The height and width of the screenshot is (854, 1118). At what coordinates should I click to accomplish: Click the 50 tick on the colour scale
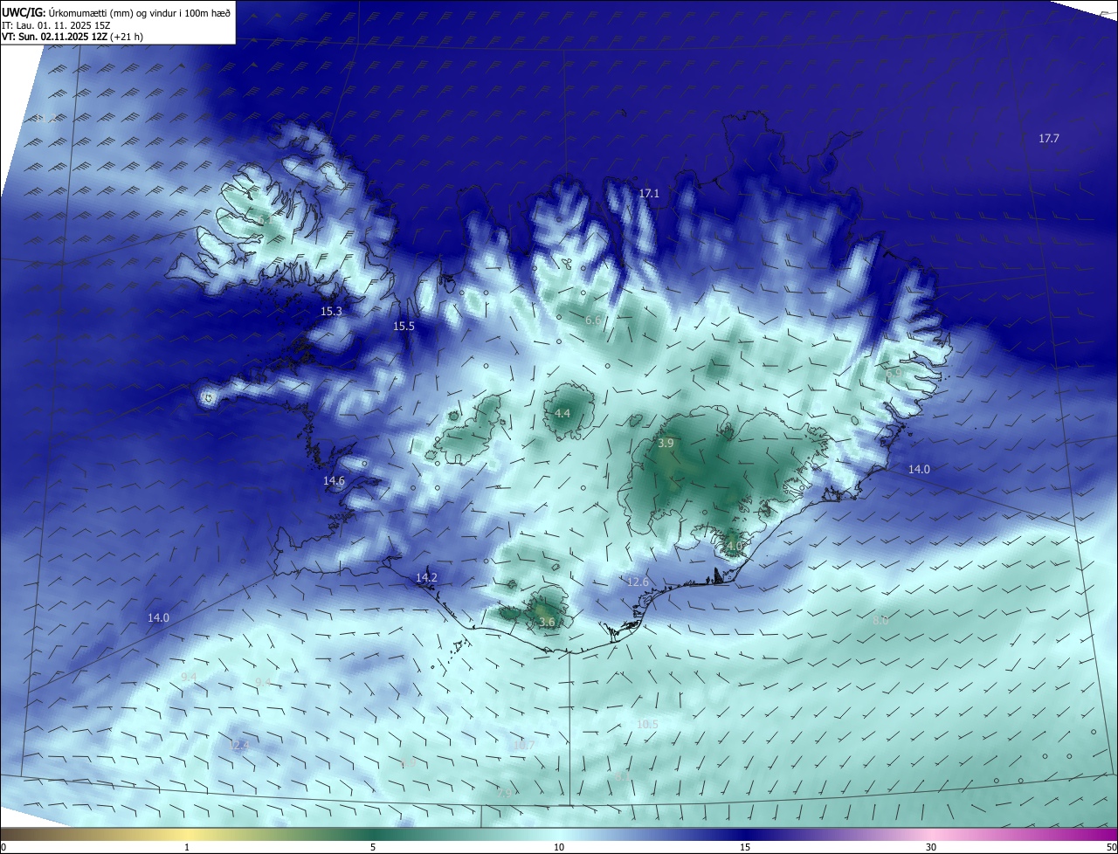[1111, 847]
